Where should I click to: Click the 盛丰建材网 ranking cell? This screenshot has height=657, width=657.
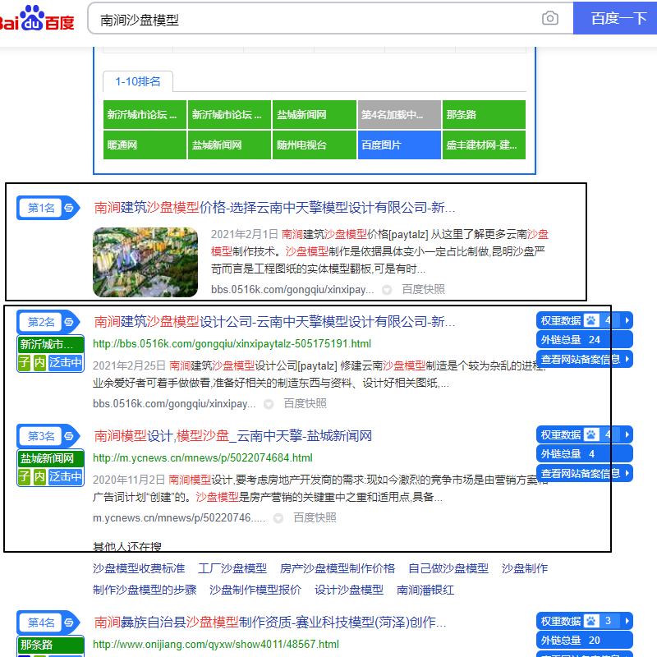(x=484, y=145)
